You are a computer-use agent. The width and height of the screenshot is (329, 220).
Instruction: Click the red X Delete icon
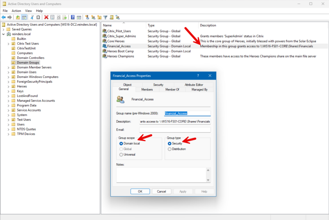pos(46,17)
